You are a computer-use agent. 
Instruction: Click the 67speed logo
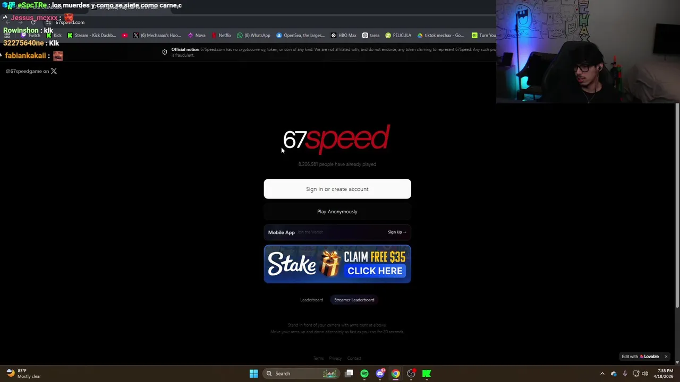[x=336, y=140]
